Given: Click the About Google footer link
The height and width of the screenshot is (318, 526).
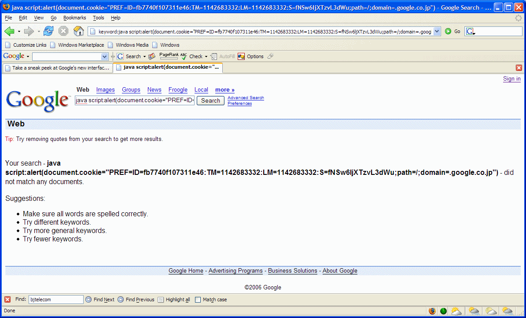Looking at the screenshot, I should click(340, 271).
